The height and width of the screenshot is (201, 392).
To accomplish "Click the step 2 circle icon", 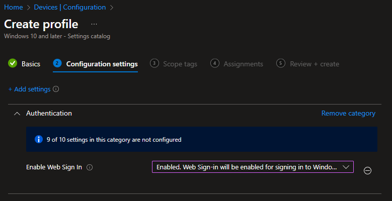I will 57,63.
